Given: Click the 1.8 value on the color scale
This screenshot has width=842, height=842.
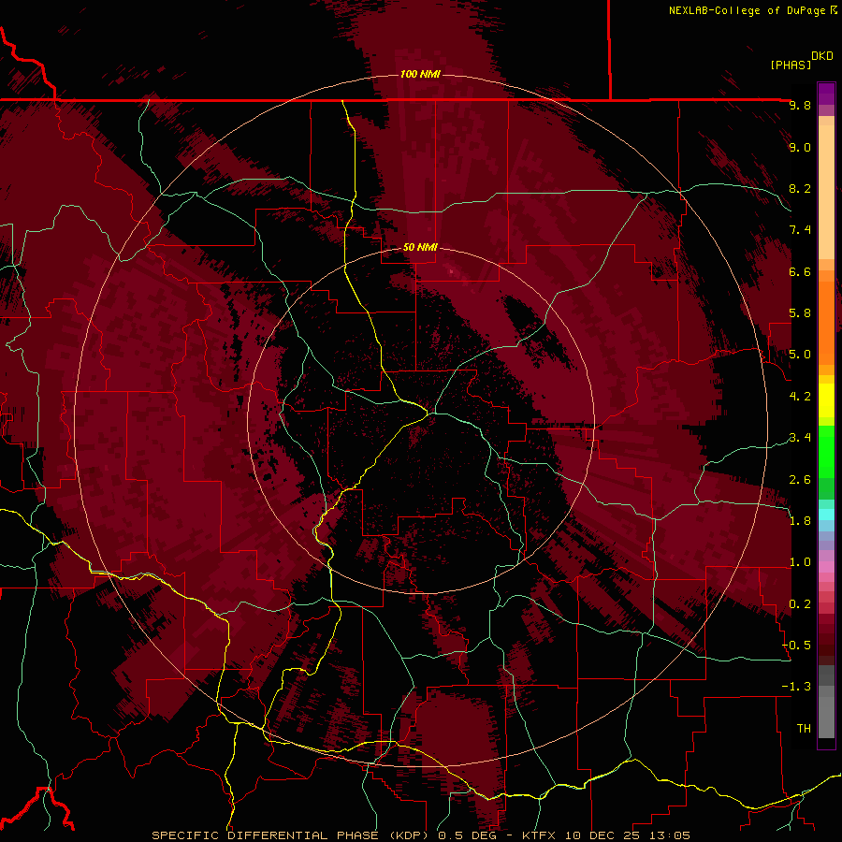Looking at the screenshot, I should click(800, 521).
